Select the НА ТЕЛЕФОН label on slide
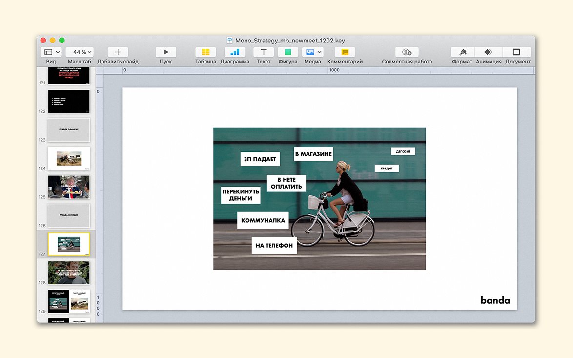This screenshot has height=358, width=573. point(274,245)
